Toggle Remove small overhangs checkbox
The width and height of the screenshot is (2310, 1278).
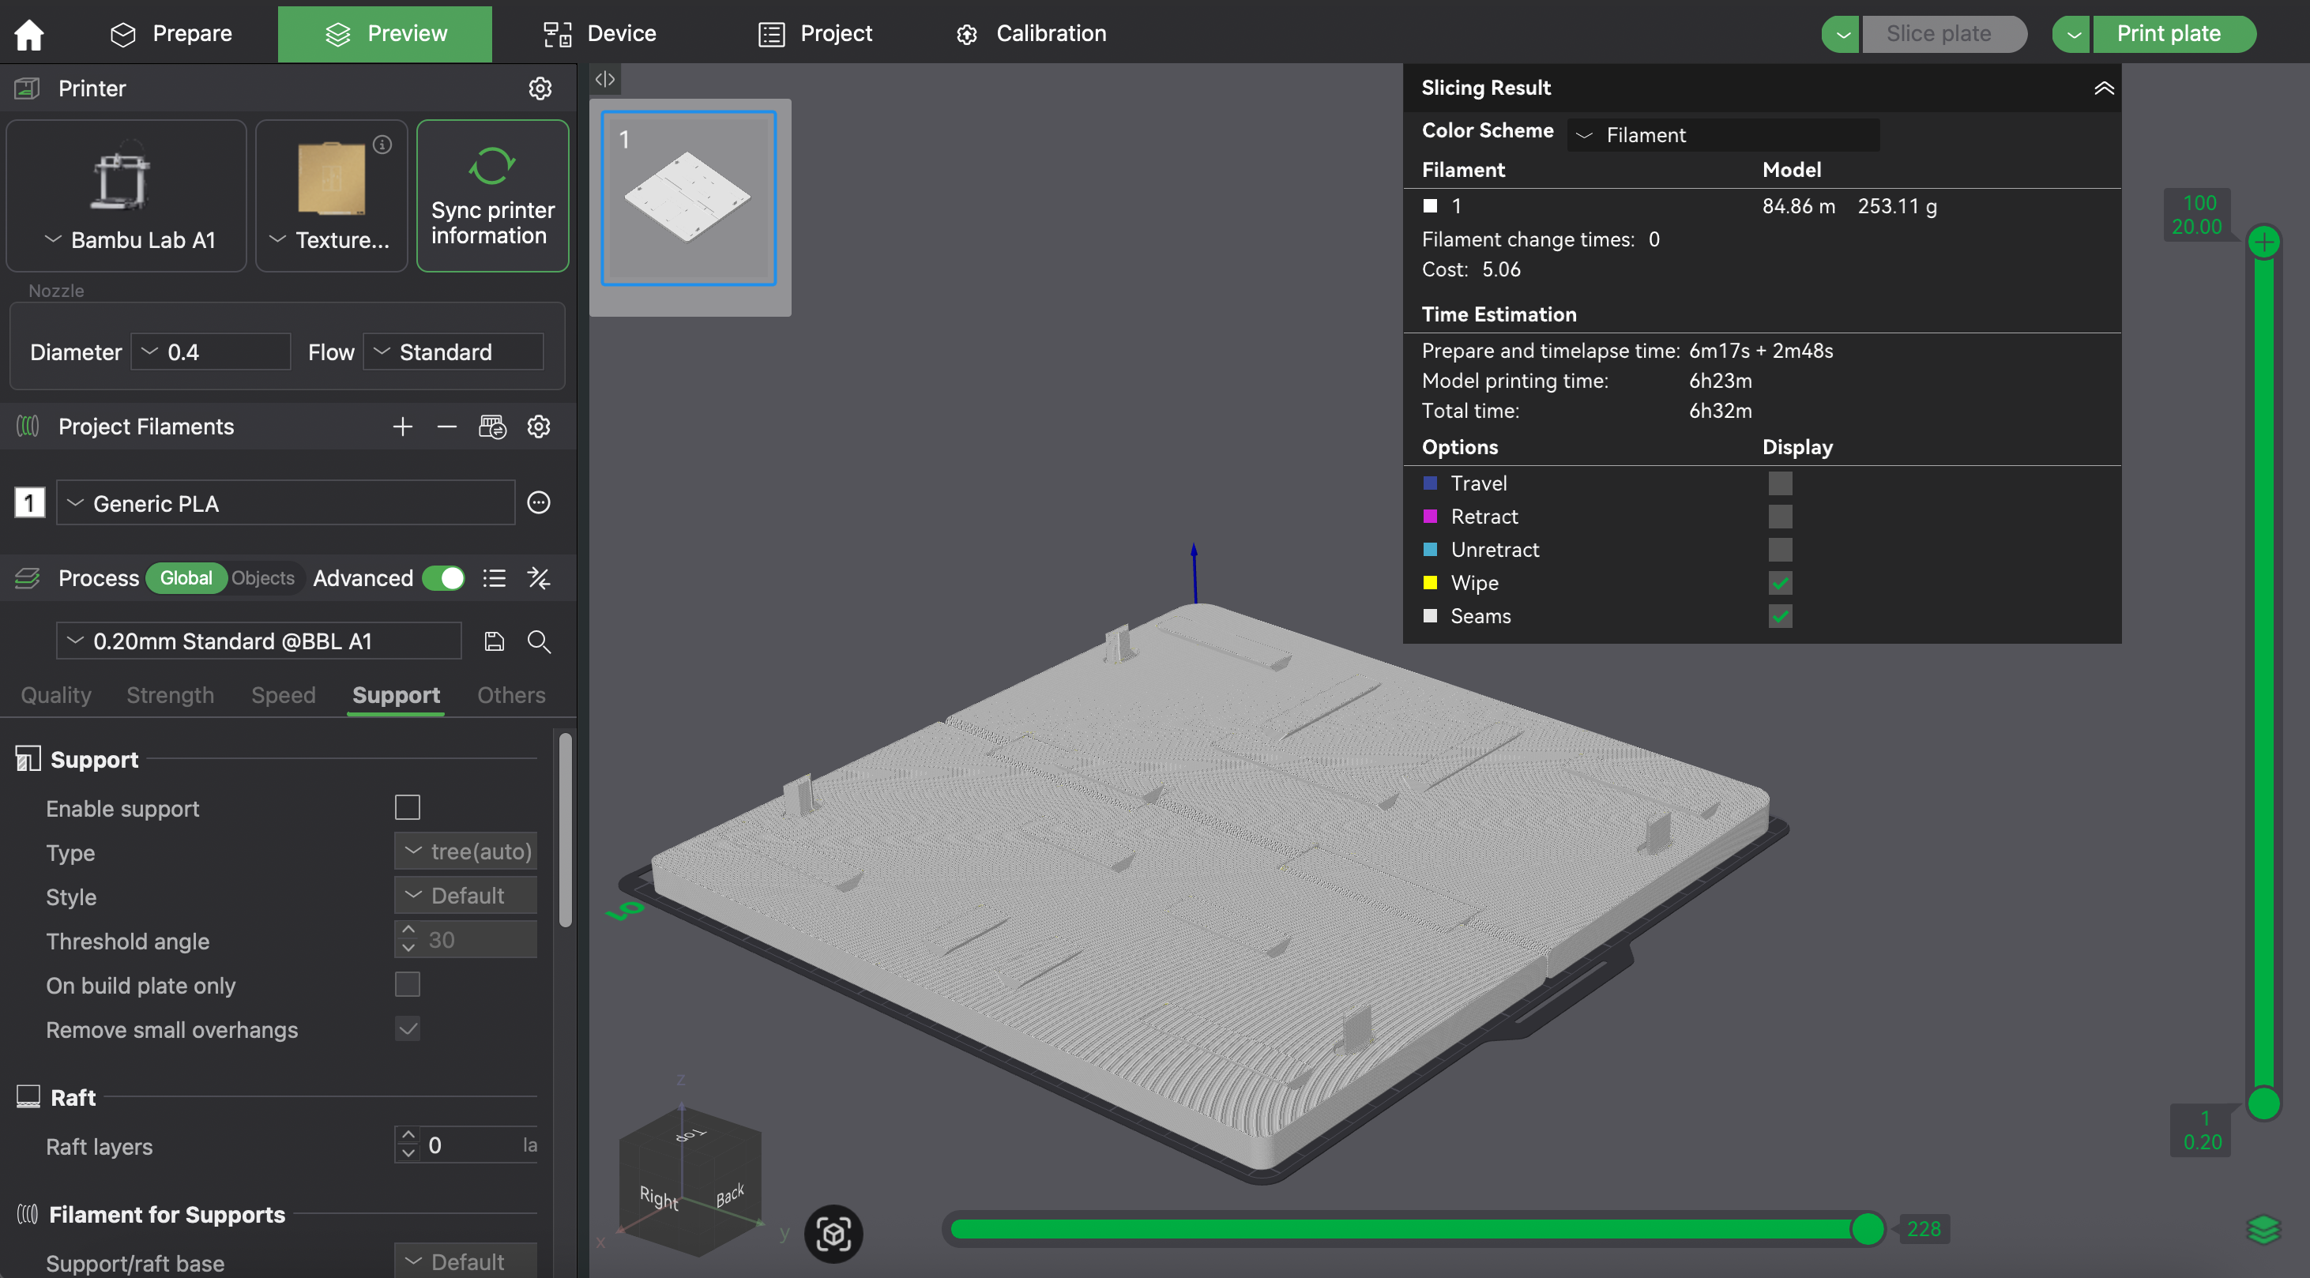click(x=407, y=1028)
